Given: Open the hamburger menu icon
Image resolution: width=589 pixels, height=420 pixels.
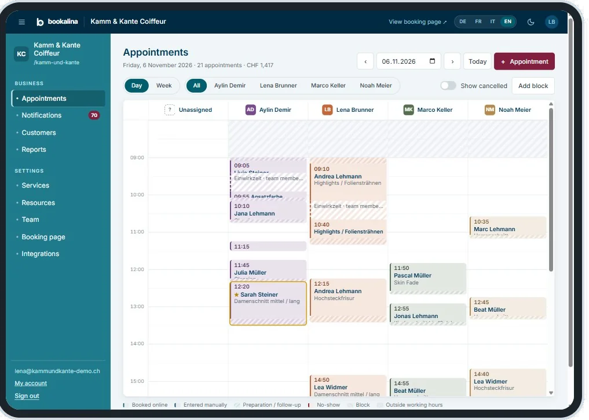Looking at the screenshot, I should tap(22, 22).
